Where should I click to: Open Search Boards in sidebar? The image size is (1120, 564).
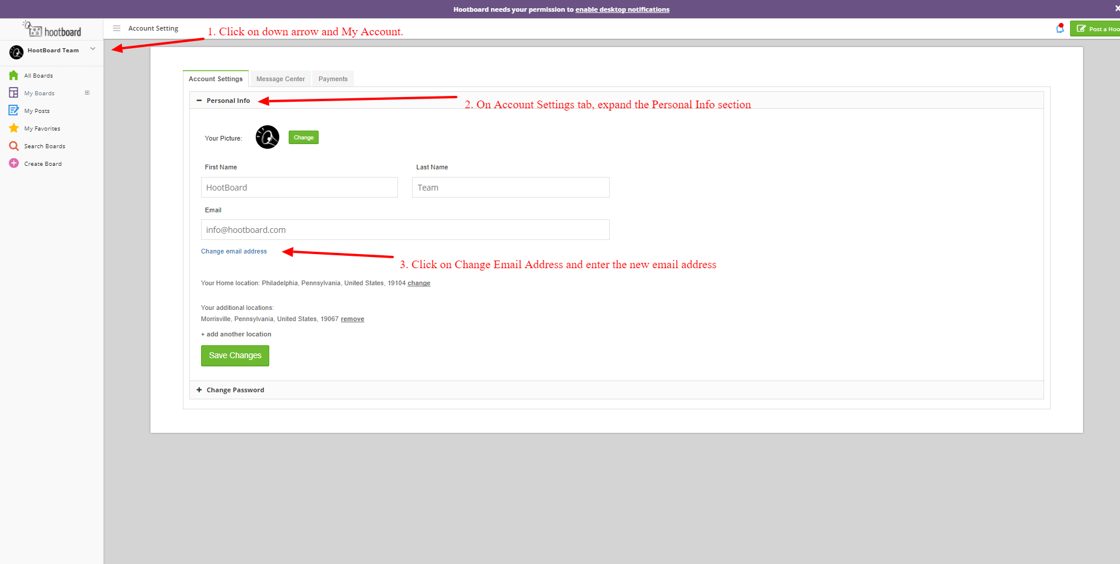pyautogui.click(x=45, y=146)
